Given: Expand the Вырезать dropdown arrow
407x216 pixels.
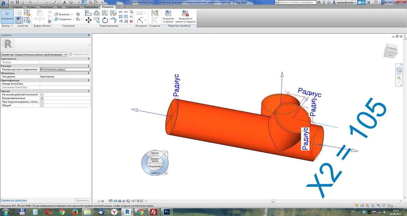Looking at the screenshot, I should tap(72, 14).
